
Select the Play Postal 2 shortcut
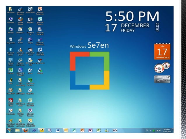tap(40, 61)
